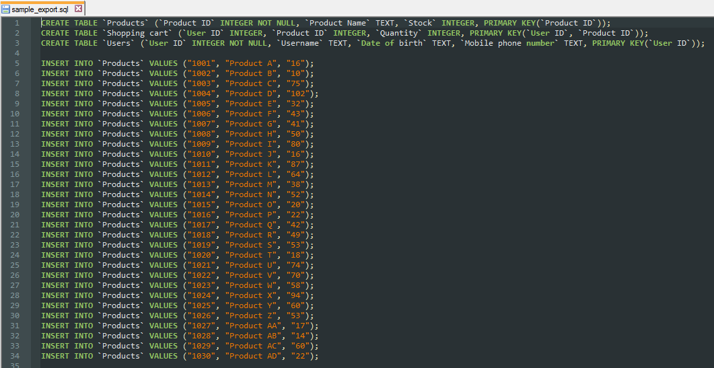Click the "Product P" string value

pyautogui.click(x=251, y=215)
